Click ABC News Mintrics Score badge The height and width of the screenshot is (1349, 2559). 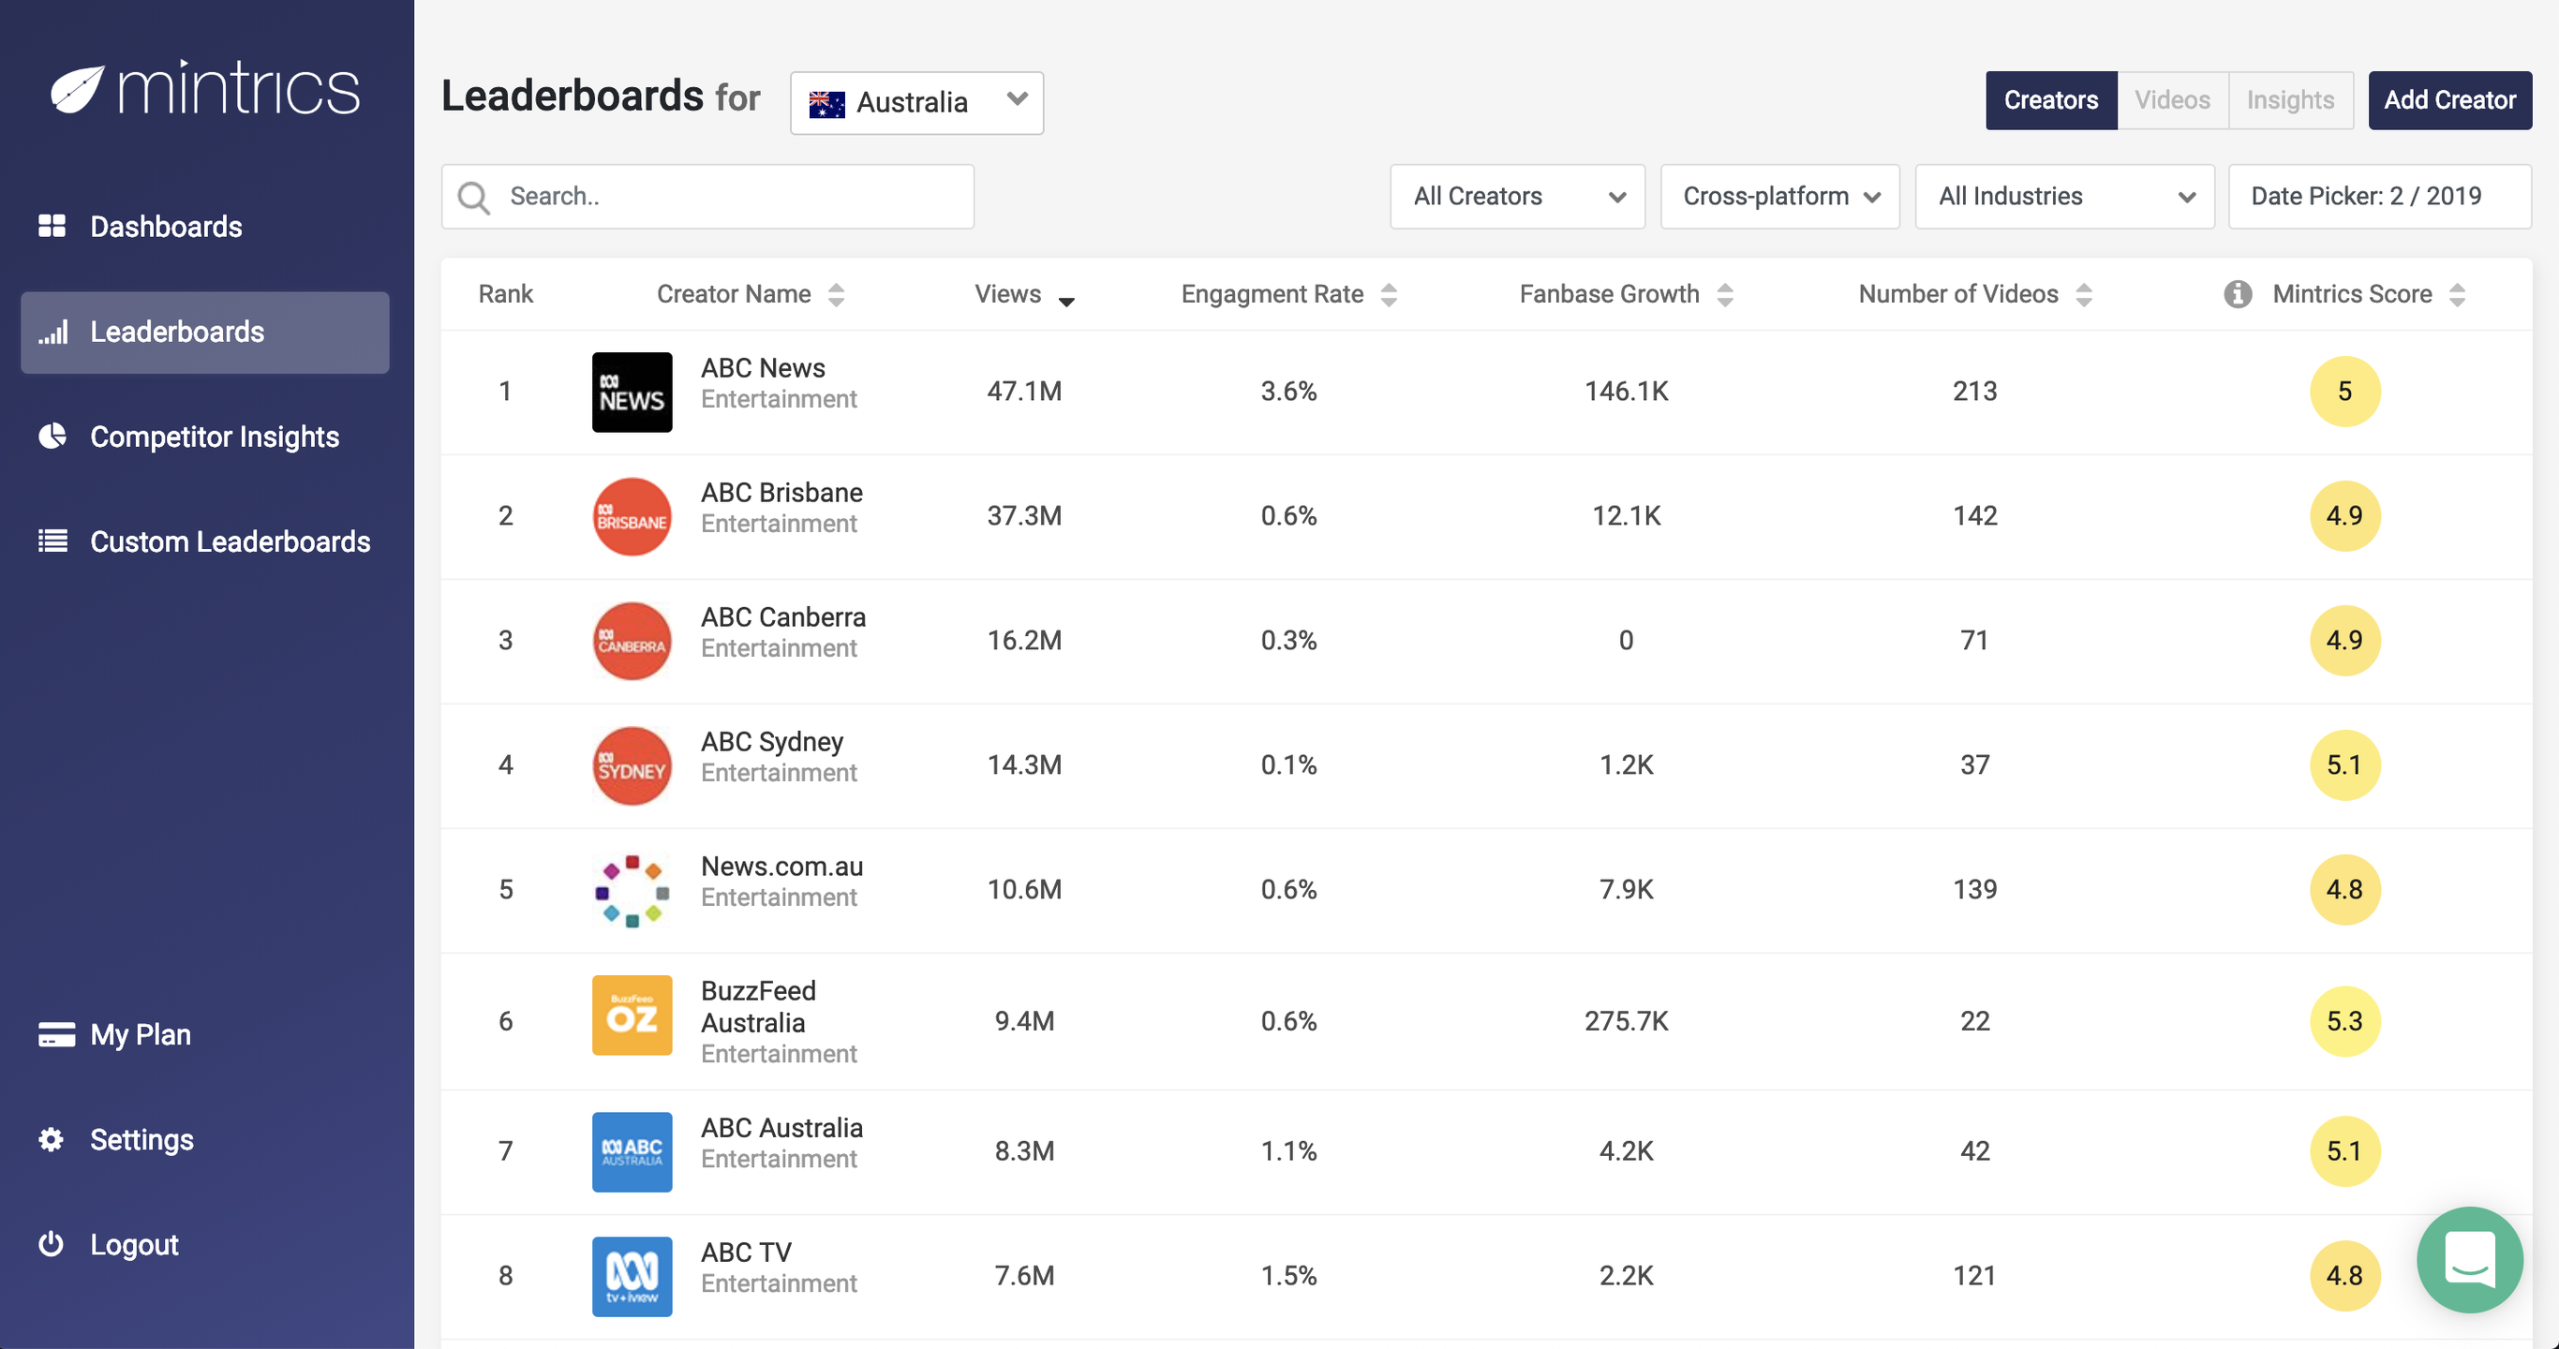click(2343, 392)
